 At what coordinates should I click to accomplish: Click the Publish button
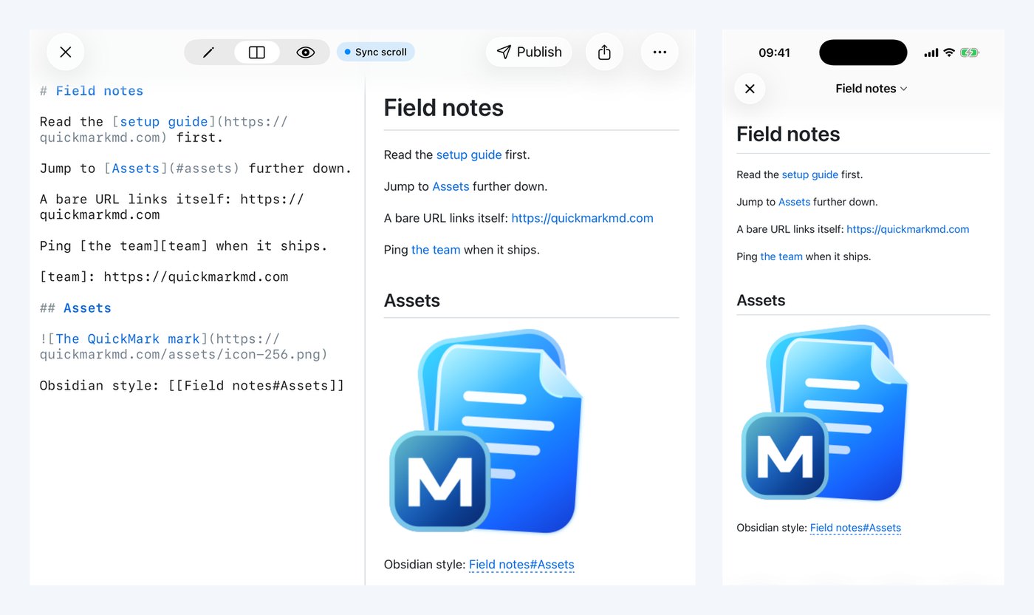pos(529,52)
